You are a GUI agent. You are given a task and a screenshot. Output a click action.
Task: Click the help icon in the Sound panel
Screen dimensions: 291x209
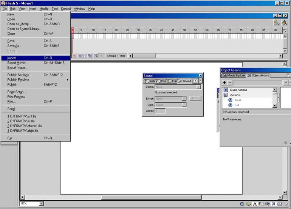coord(195,81)
